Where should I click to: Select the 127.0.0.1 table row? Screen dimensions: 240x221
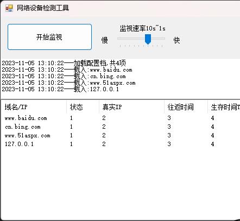[121, 144]
